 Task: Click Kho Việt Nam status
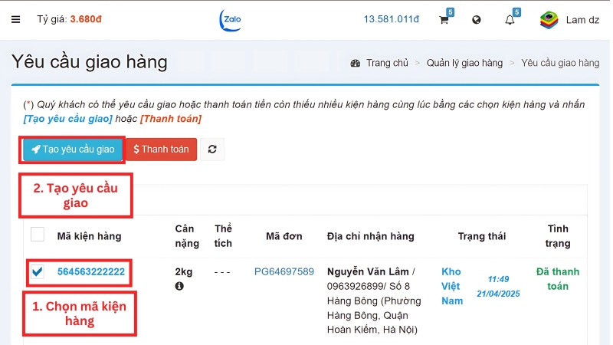[452, 286]
